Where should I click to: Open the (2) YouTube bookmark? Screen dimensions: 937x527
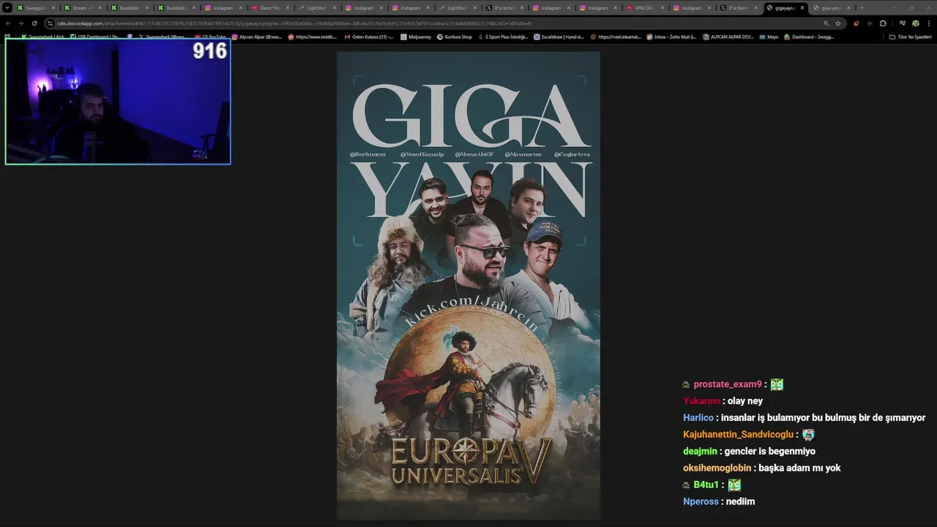(x=211, y=37)
